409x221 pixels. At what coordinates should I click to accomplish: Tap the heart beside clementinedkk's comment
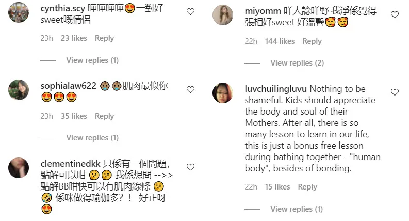[x=190, y=167]
